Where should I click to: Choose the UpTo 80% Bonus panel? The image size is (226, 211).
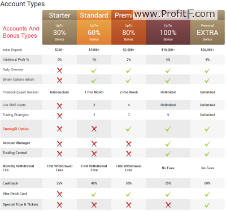(x=129, y=32)
